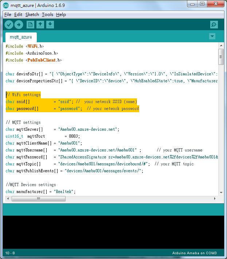
Task: Click the PubSubClient.h include line
Action: click(34, 60)
